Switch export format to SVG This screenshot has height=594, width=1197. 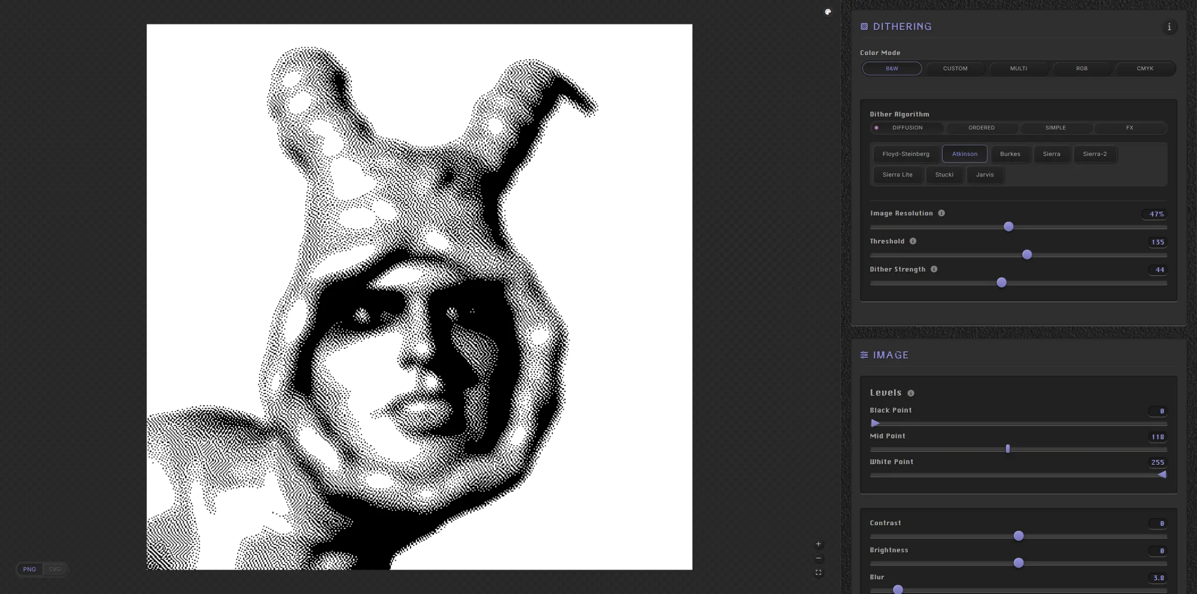pyautogui.click(x=54, y=569)
